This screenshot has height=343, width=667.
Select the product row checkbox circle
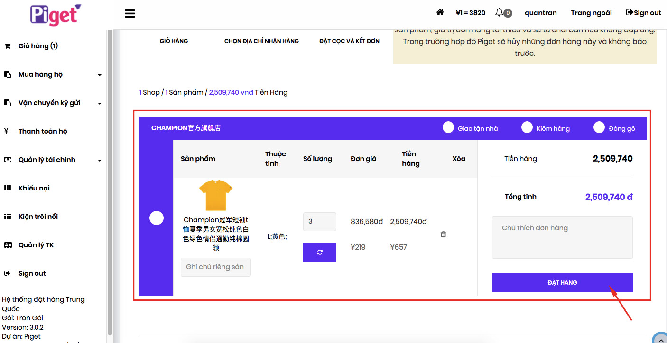coord(157,218)
